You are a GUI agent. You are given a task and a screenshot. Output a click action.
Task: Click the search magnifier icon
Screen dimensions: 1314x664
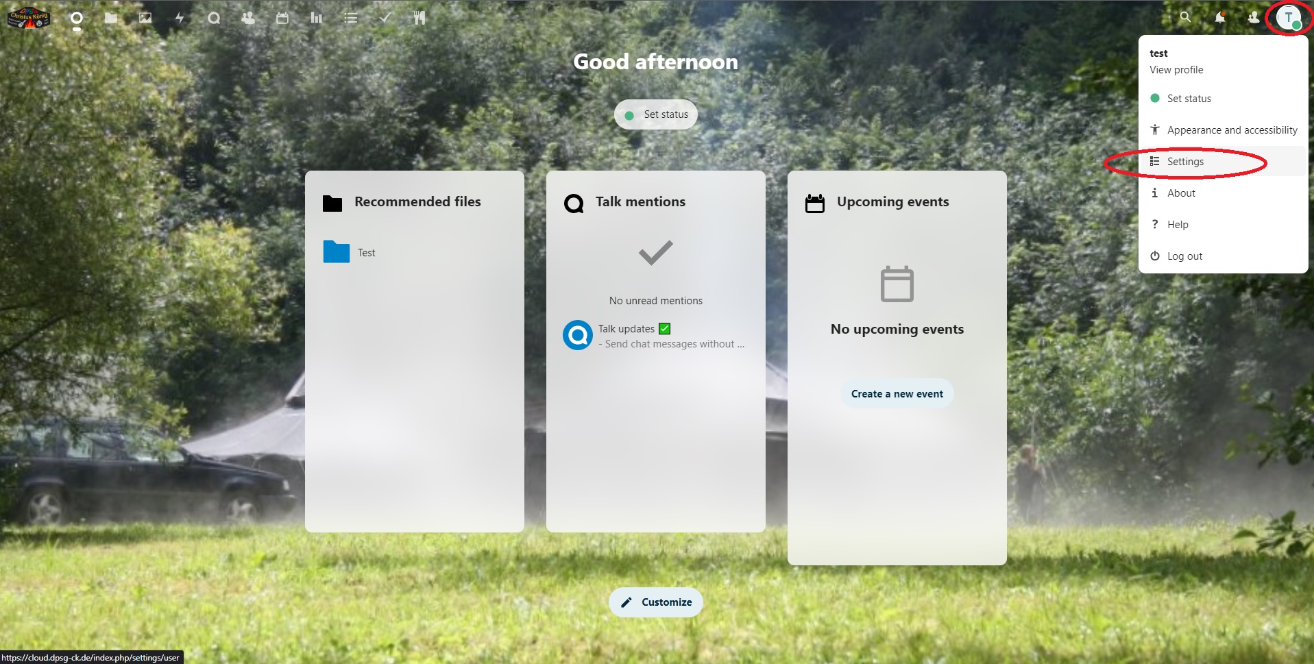point(1185,18)
